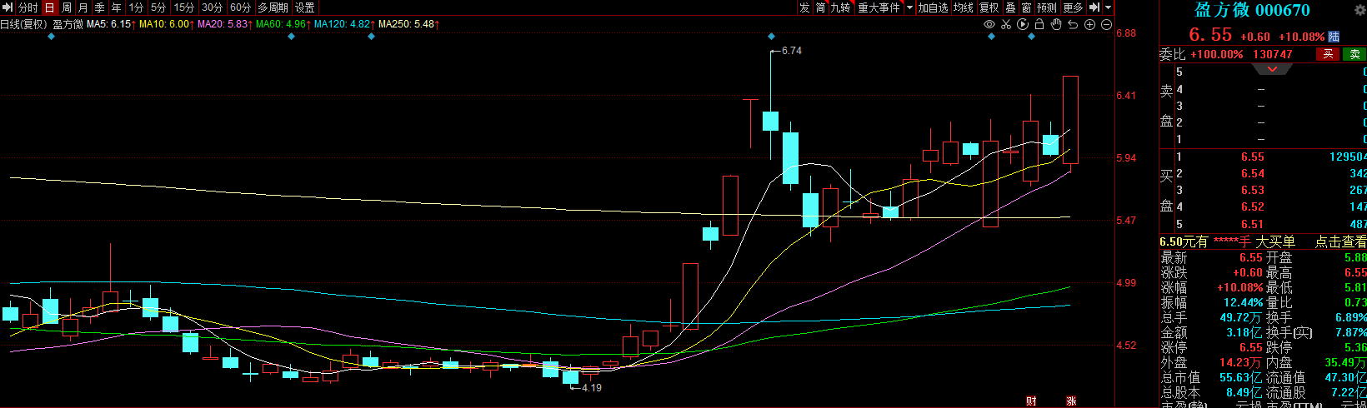Click the undo arrow icon
The image size is (1367, 408).
pos(1073,25)
